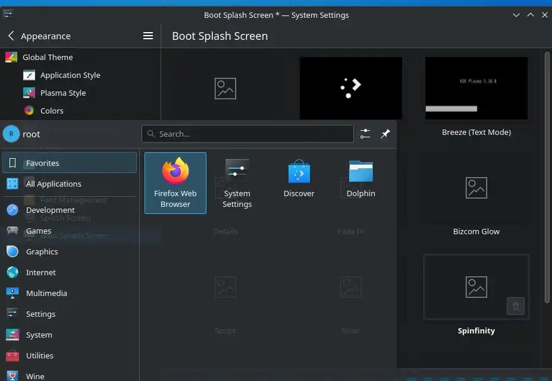Open the Wine category

point(70,376)
